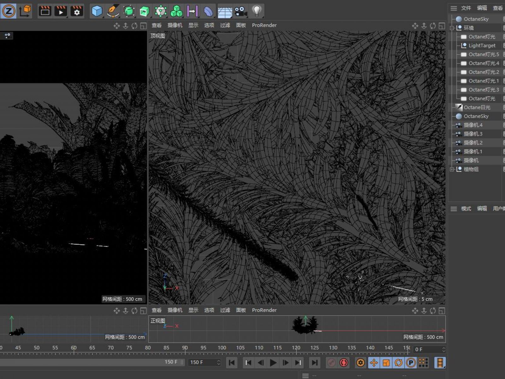
Task: Click the filmstrip timeline icon
Action: 440,363
